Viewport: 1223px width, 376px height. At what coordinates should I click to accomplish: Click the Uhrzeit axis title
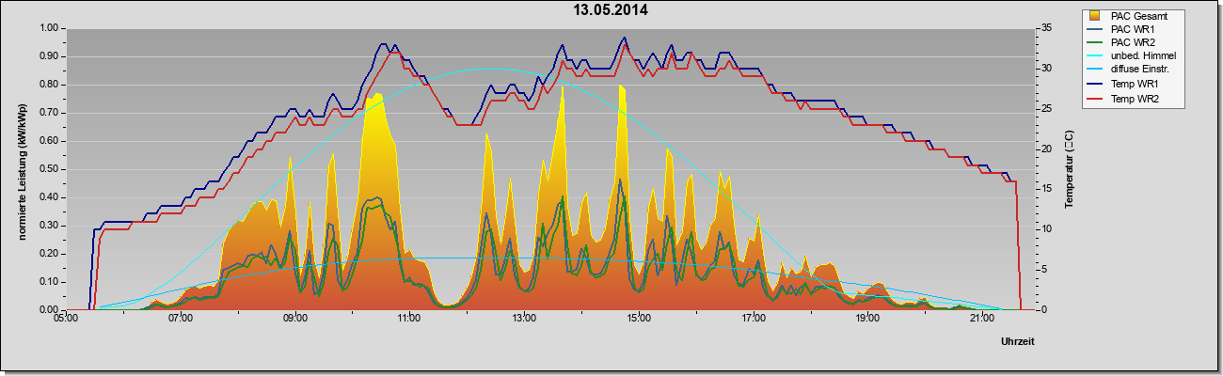click(1018, 343)
